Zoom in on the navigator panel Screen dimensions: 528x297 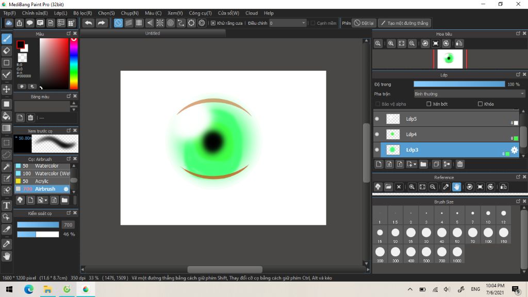pyautogui.click(x=391, y=43)
